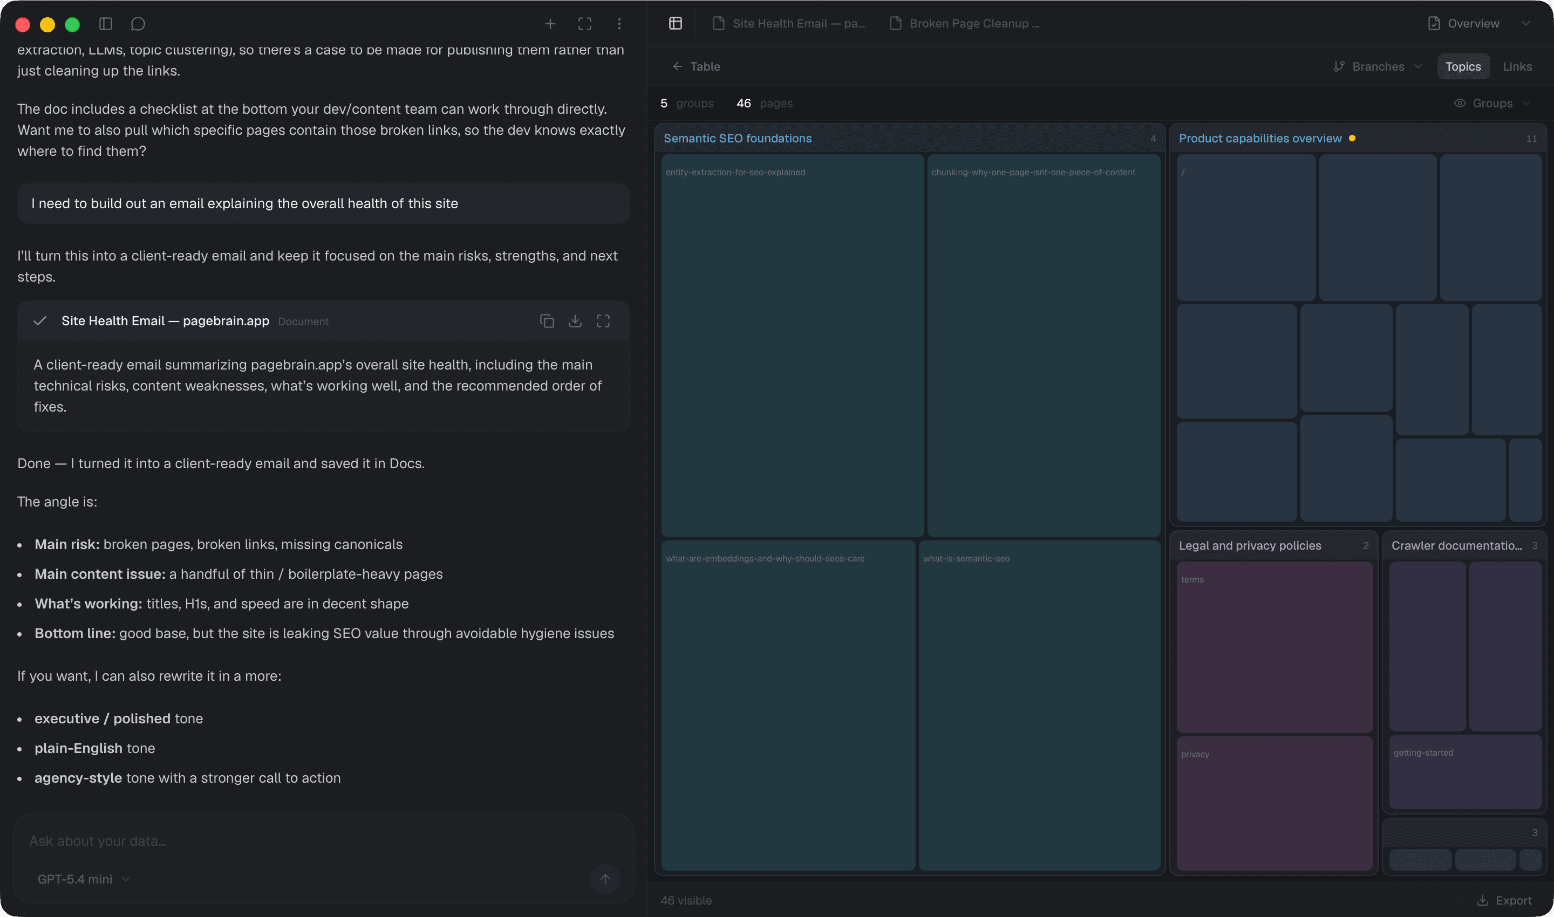
Task: Click the '46 pages' count
Action: coord(764,103)
